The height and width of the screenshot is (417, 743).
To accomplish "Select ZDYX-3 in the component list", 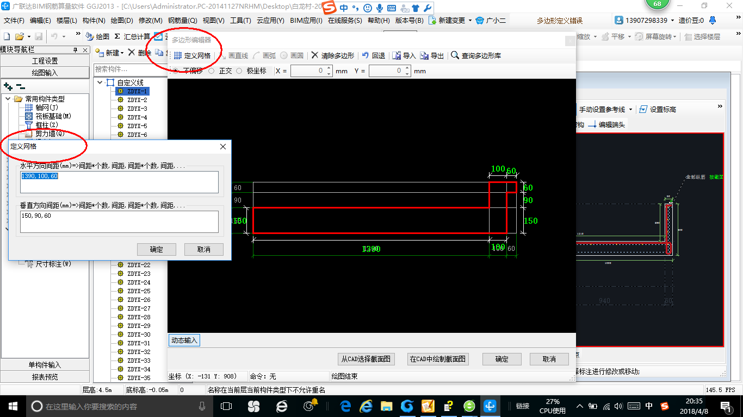I will 137,109.
